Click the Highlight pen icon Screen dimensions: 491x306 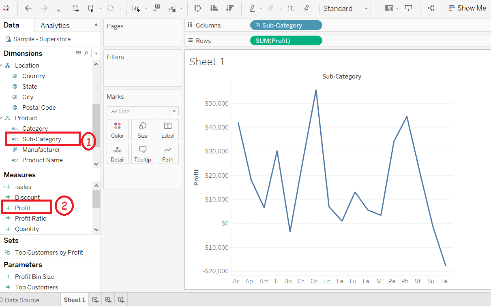252,8
